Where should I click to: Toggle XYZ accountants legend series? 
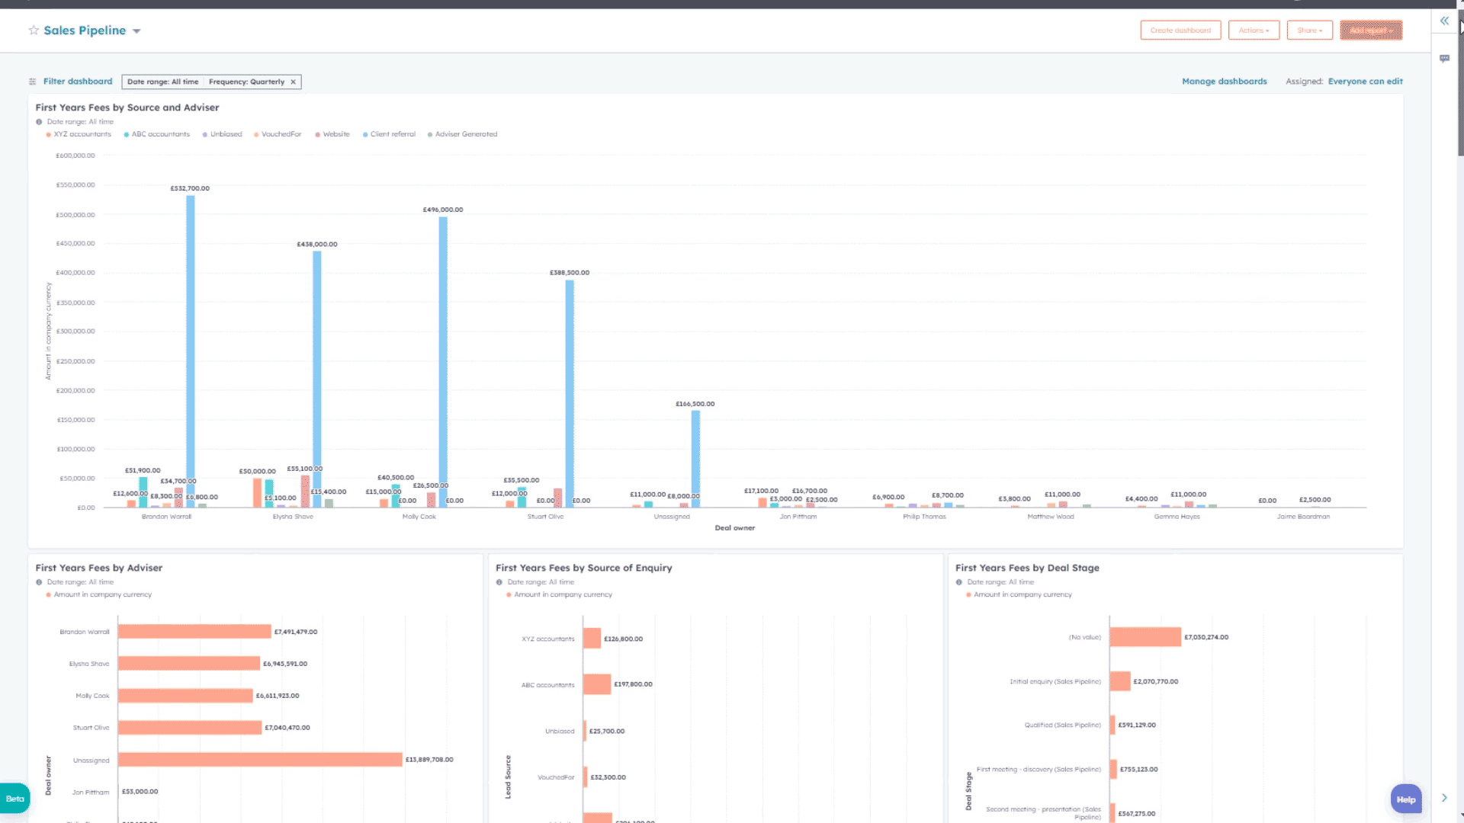click(x=79, y=134)
